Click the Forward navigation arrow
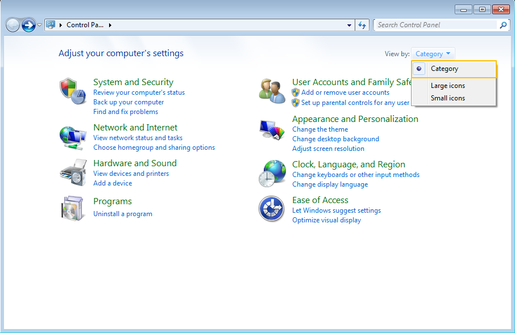 (28, 25)
